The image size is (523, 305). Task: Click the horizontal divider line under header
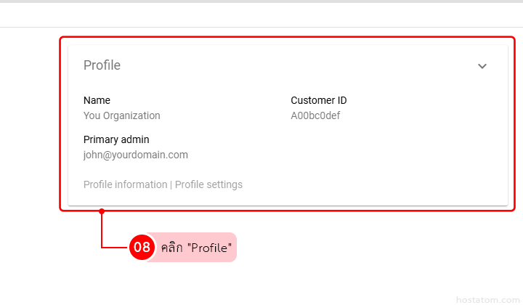point(29,28)
